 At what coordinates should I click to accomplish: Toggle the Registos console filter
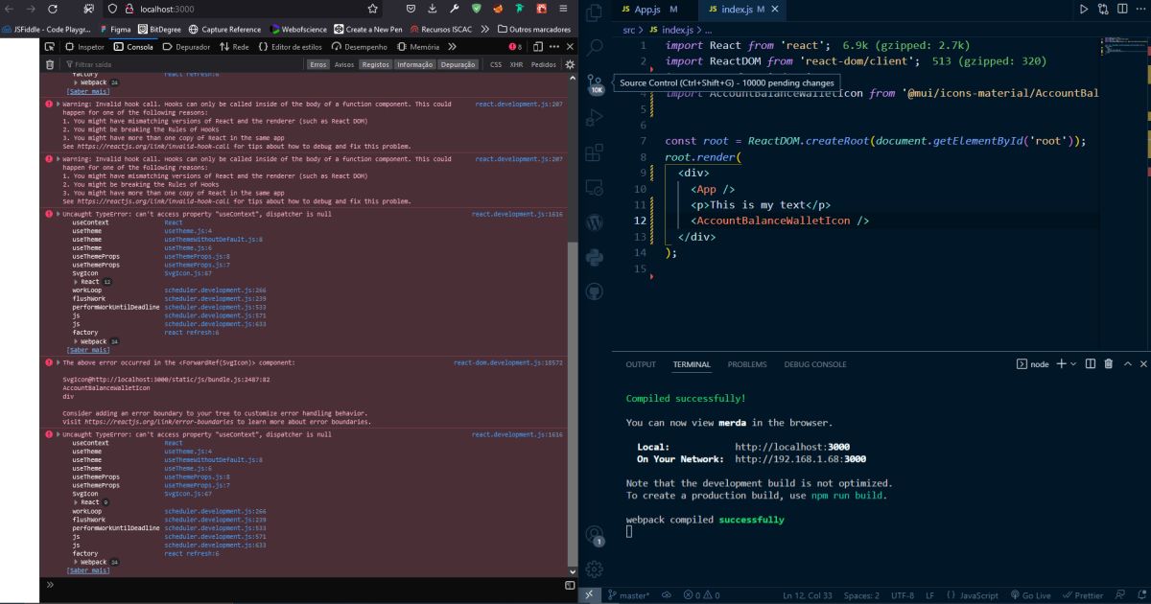point(376,64)
